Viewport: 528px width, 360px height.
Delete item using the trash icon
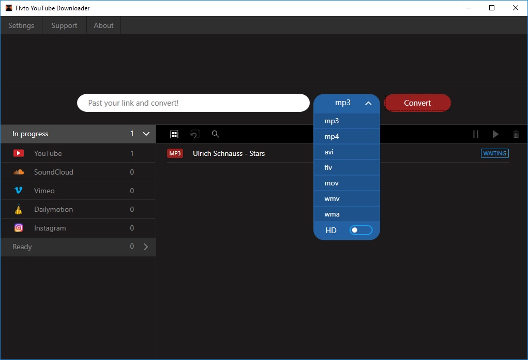point(516,134)
